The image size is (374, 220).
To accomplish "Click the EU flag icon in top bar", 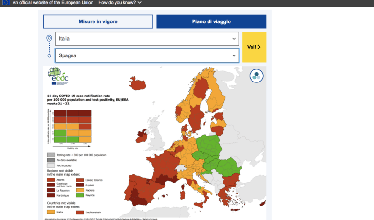I will (6, 3).
